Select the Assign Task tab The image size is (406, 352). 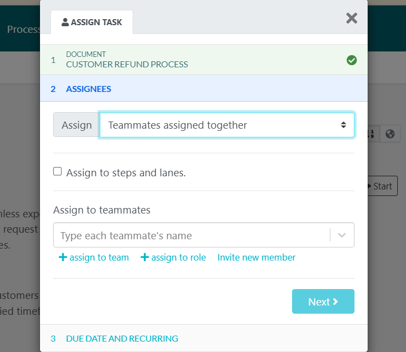point(92,22)
